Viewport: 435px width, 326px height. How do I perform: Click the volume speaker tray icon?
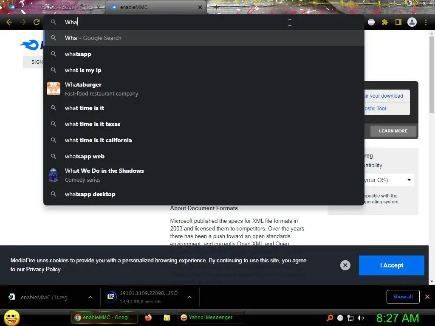361,318
